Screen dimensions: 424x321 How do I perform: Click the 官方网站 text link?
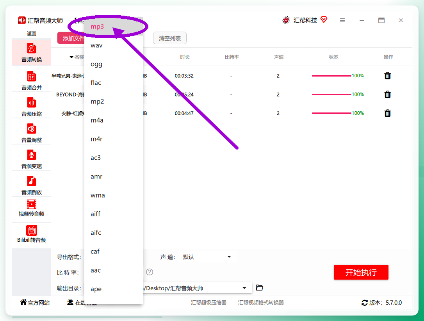click(39, 303)
